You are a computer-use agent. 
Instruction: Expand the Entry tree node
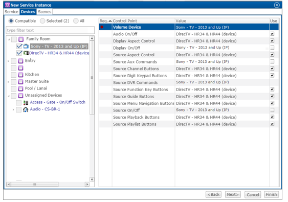8,61
